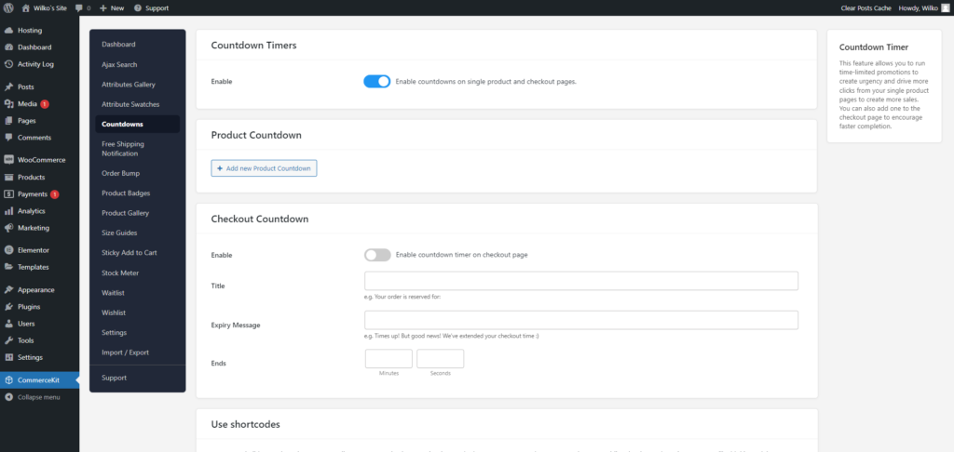This screenshot has height=452, width=954.
Task: Open the comments bubble icon in admin bar
Action: [x=79, y=7]
